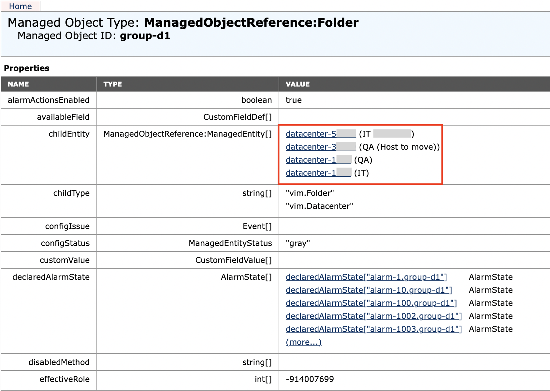This screenshot has width=550, height=391.
Task: Select the declaredAlarmState alarm-100.group-d1 link
Action: click(x=371, y=303)
